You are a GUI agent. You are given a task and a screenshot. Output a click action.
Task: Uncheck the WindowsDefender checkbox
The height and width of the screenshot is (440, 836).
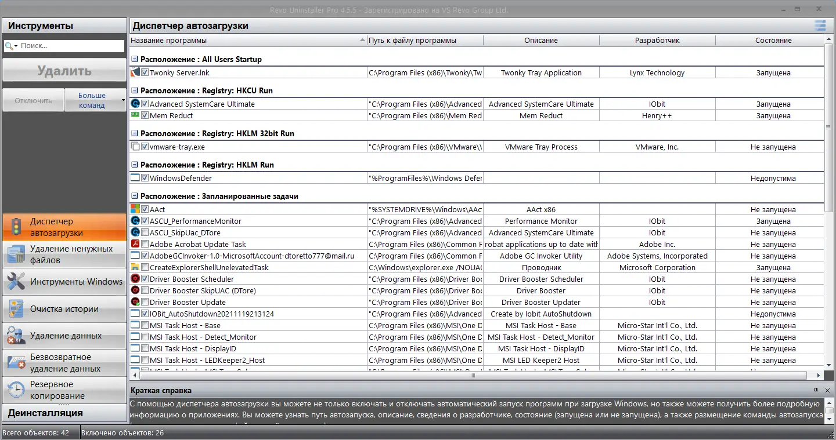coord(145,178)
